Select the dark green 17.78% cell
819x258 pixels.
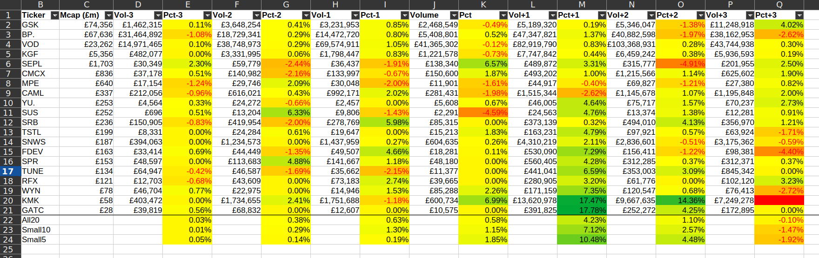coord(582,210)
